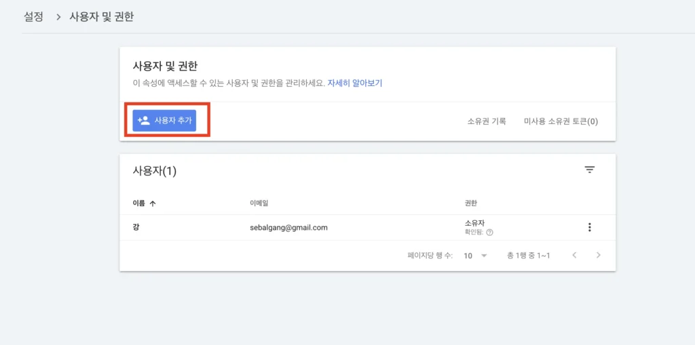The image size is (695, 345).
Task: Click the 권한 column header
Action: pos(470,203)
